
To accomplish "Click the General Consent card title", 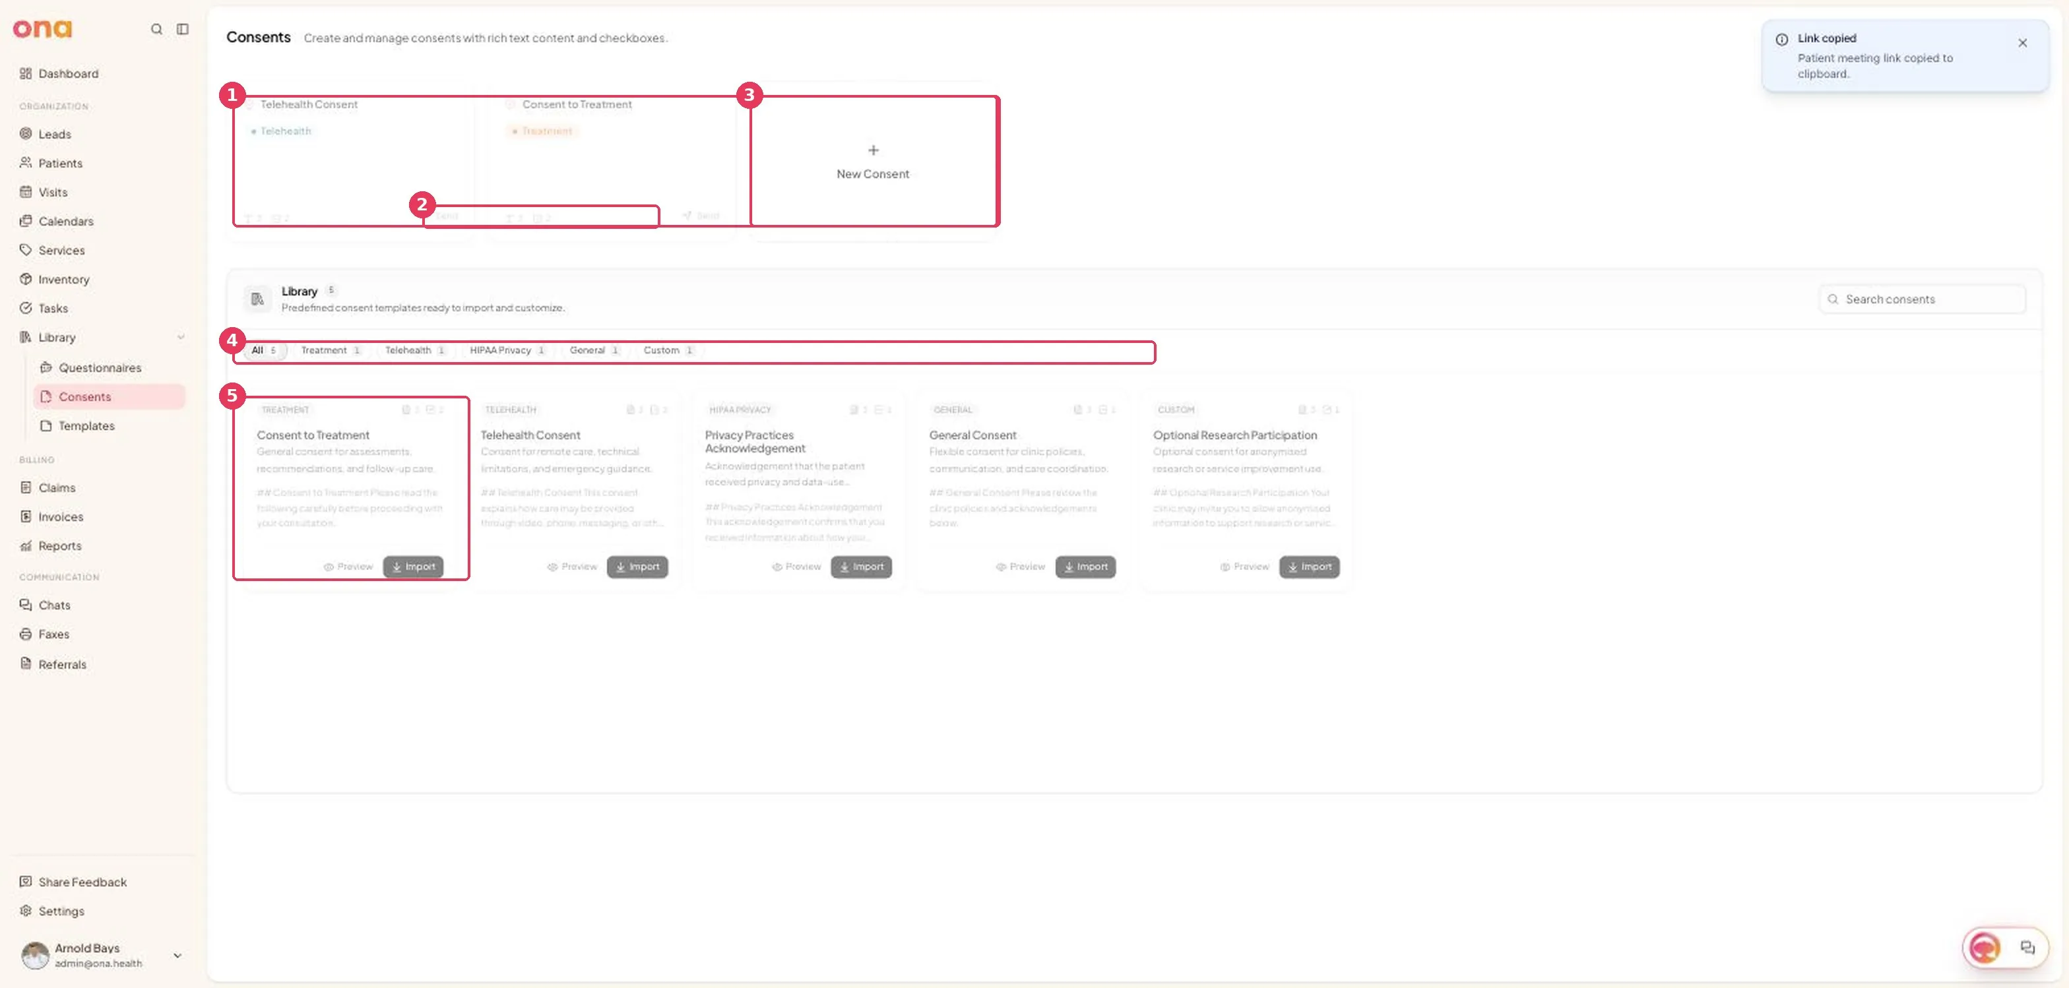I will pos(972,435).
